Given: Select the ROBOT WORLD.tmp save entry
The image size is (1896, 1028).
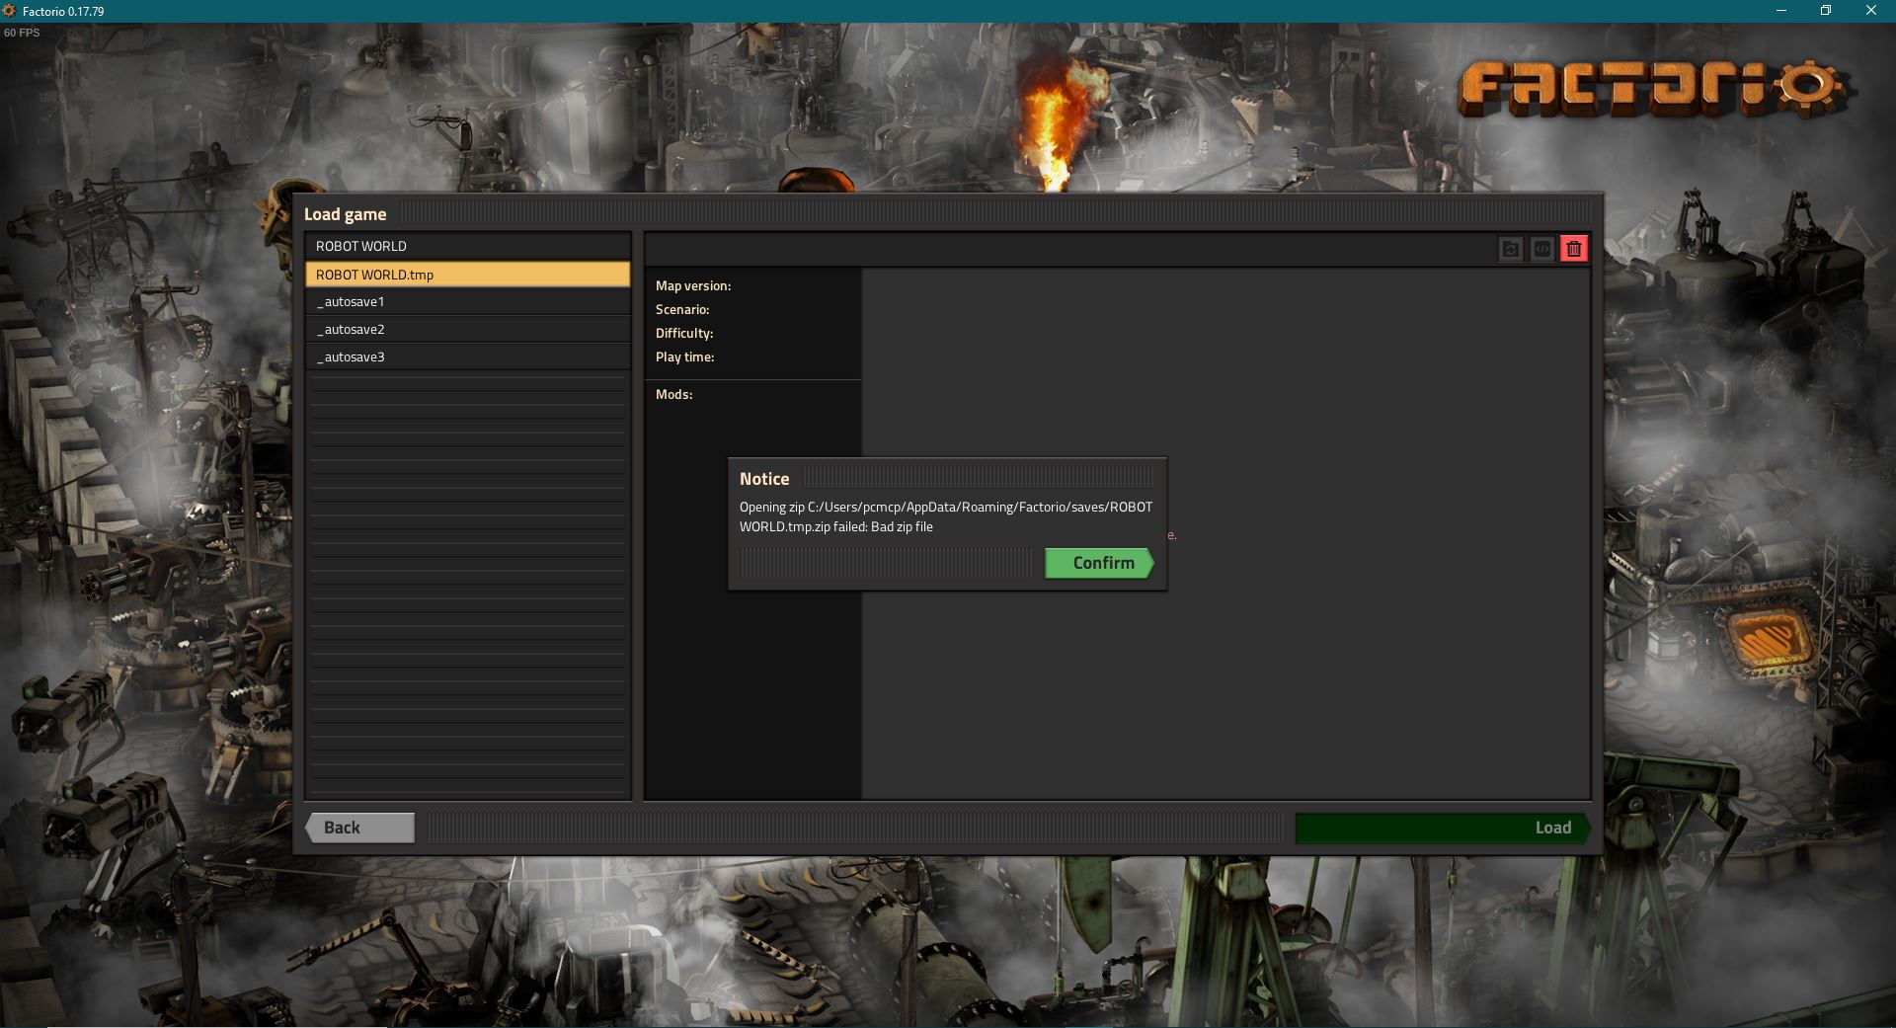Looking at the screenshot, I should pyautogui.click(x=468, y=275).
